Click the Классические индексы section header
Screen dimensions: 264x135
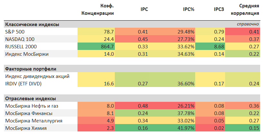point(32,24)
